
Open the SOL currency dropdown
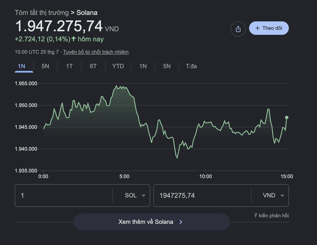(135, 195)
